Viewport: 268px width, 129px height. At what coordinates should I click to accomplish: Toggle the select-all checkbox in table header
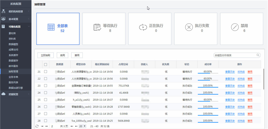point(46,65)
